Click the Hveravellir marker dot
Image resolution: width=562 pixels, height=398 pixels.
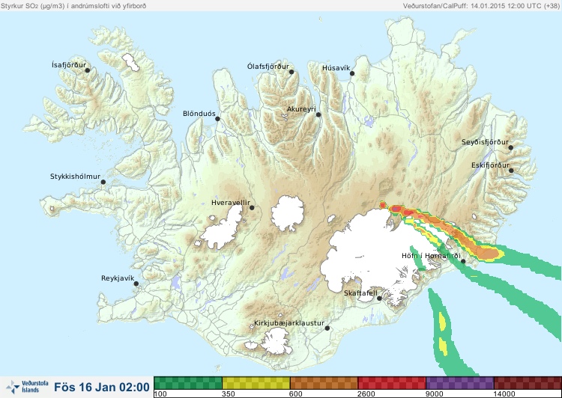coord(252,207)
